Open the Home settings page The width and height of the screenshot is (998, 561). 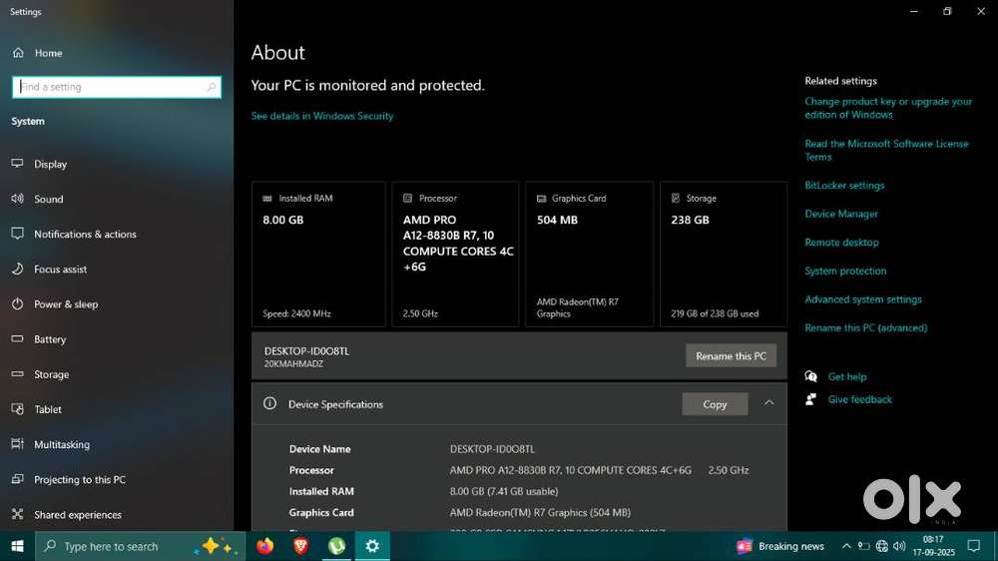47,53
